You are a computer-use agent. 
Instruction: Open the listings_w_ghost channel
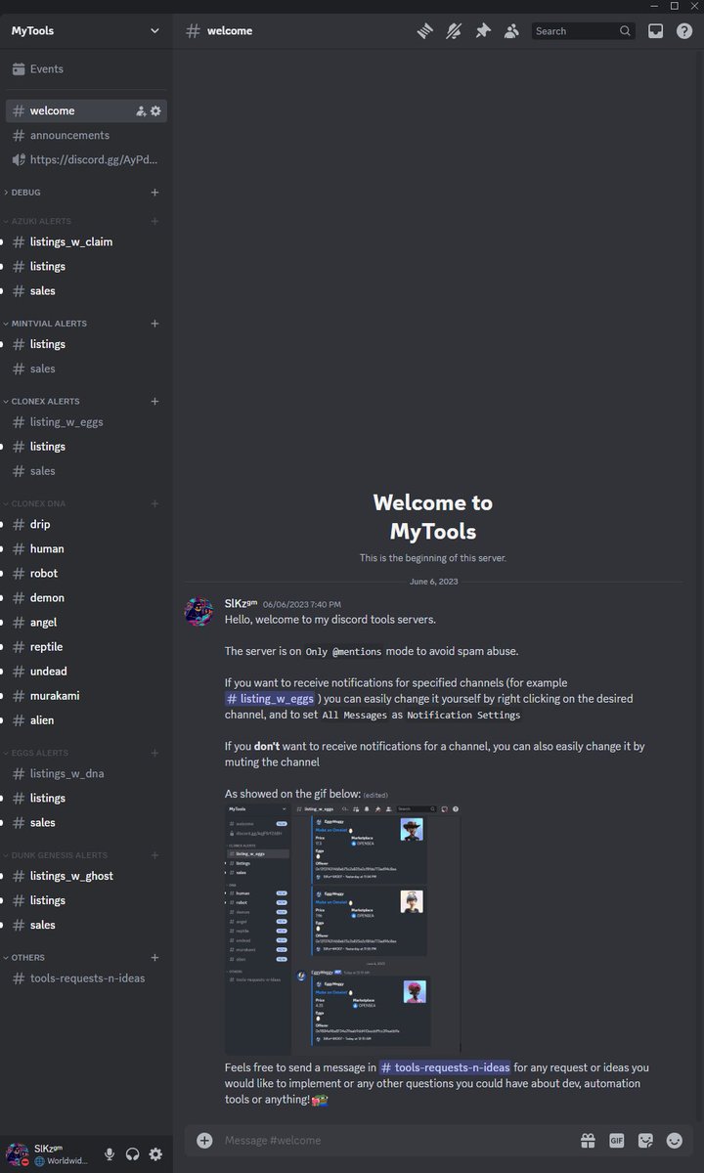click(x=86, y=876)
